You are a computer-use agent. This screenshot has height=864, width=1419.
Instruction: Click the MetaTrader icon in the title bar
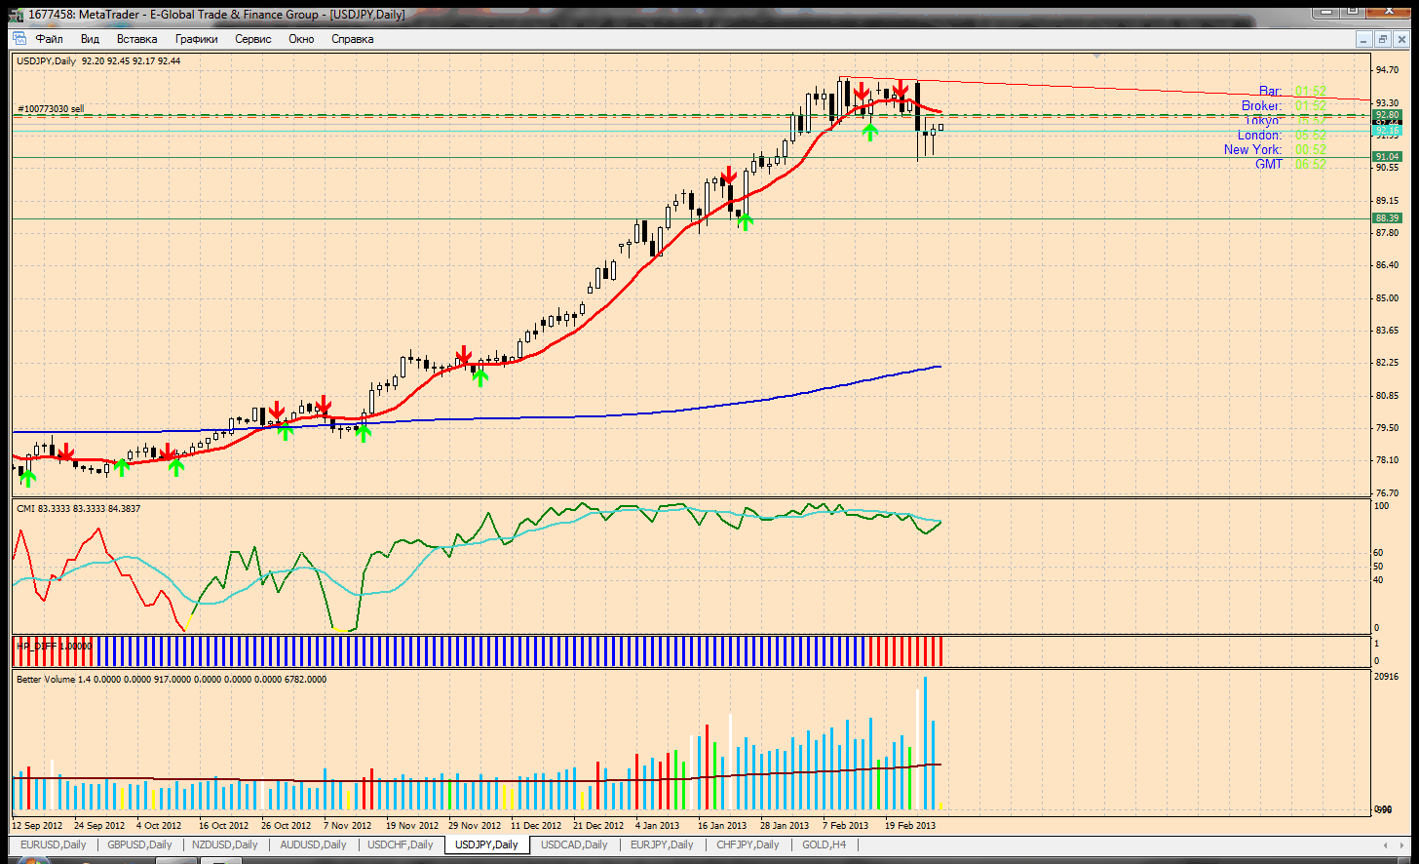click(x=16, y=15)
